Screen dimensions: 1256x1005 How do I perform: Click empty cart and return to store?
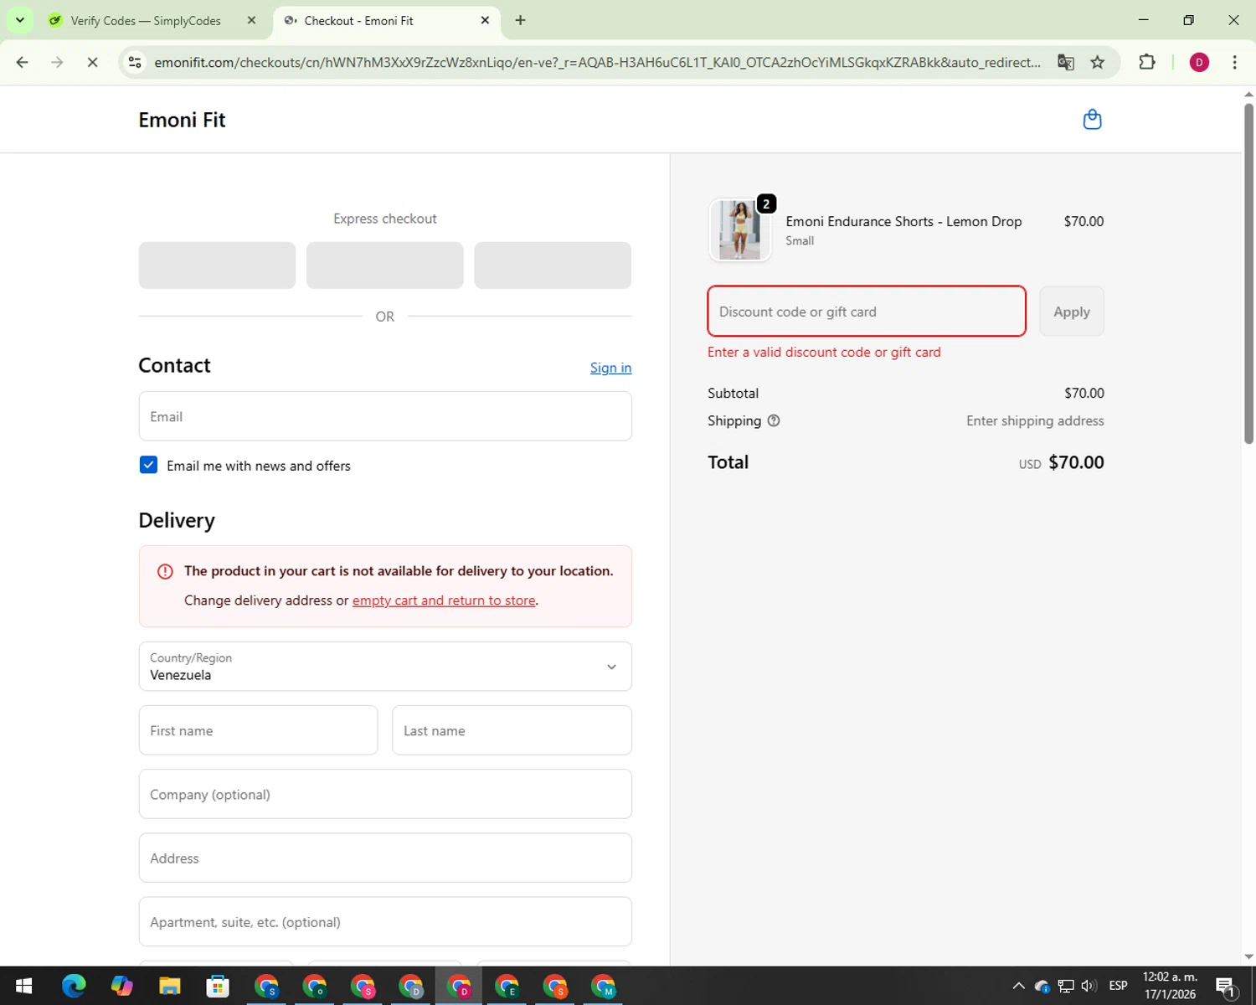(x=444, y=600)
